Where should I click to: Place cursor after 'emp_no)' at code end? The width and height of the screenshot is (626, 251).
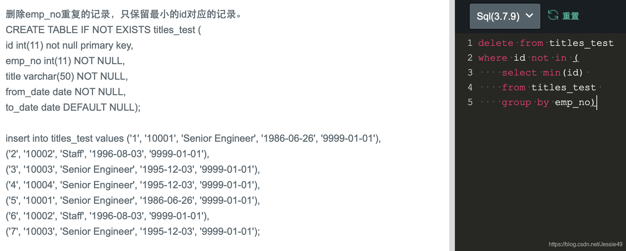(x=596, y=103)
